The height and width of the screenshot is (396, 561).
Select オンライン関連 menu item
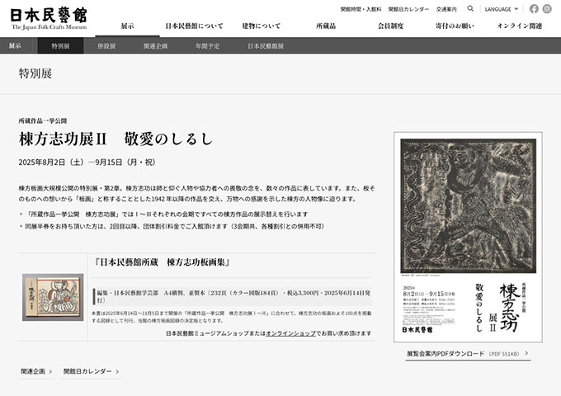point(520,26)
